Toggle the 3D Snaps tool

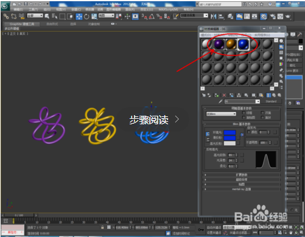coord(144,16)
